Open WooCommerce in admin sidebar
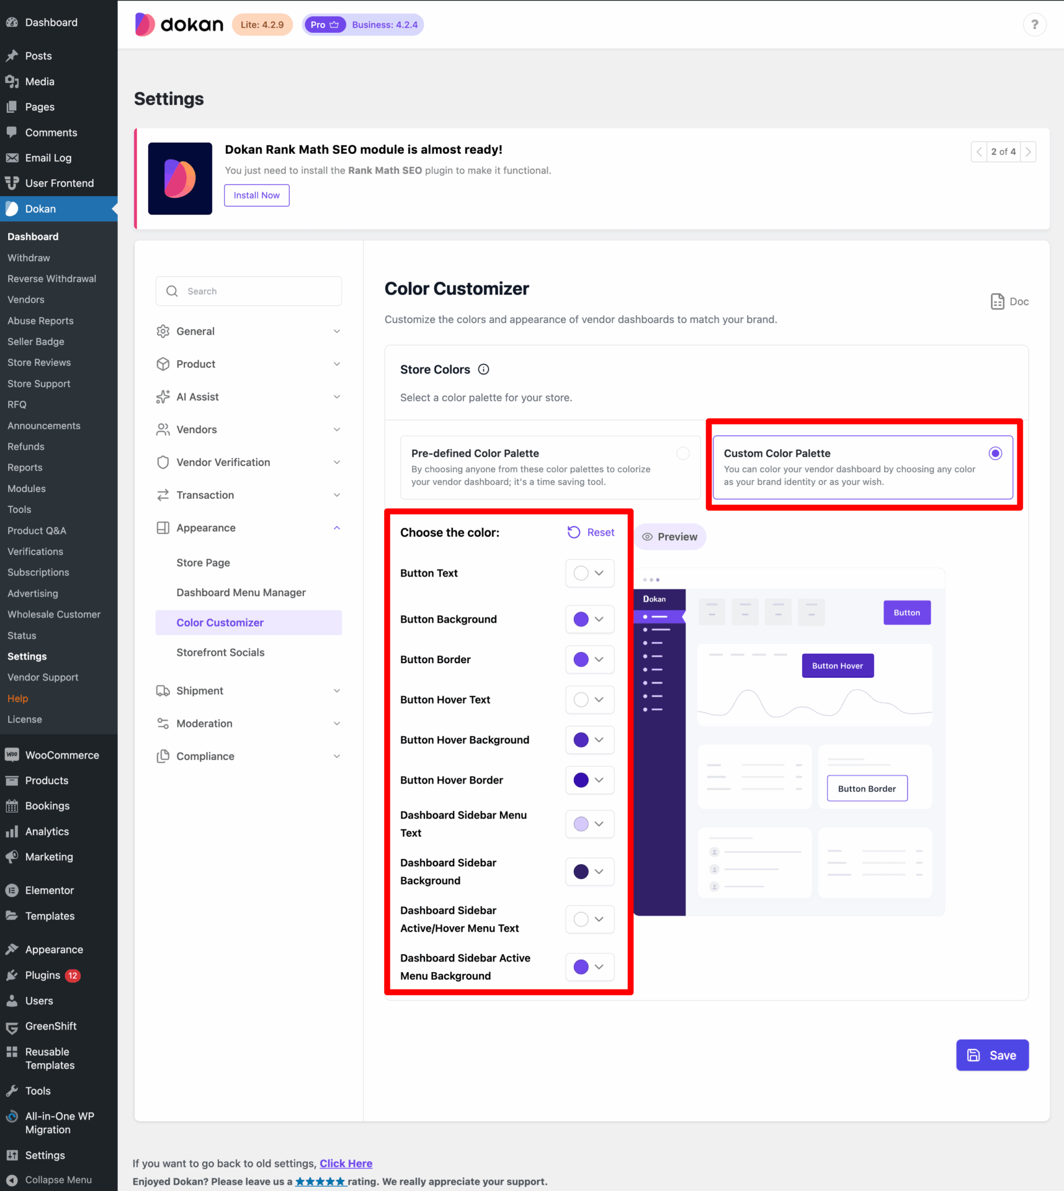Viewport: 1064px width, 1191px height. click(x=61, y=755)
